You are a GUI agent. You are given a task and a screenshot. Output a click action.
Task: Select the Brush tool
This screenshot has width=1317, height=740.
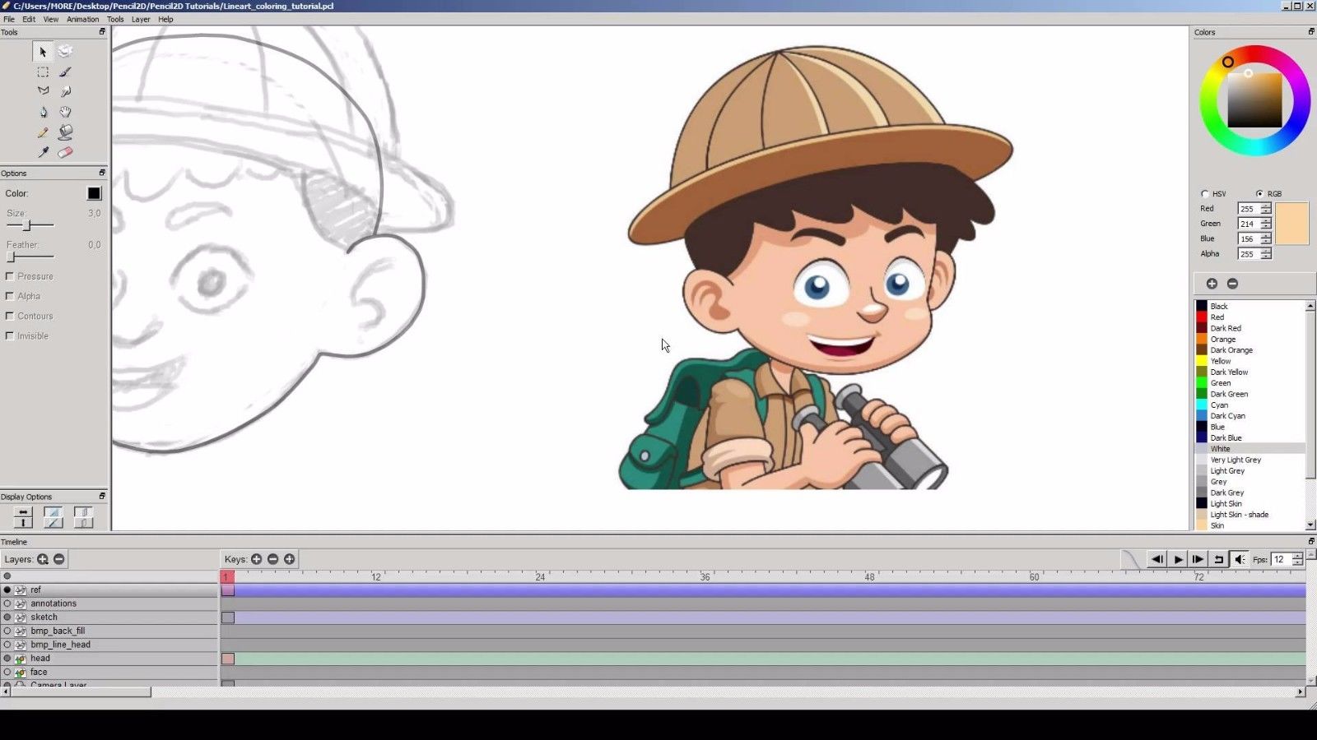(65, 72)
